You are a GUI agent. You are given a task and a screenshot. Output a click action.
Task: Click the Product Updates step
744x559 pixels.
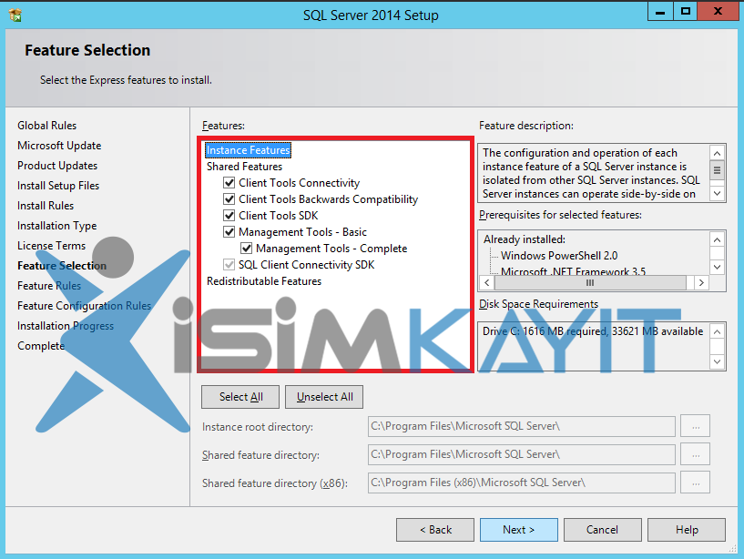click(x=57, y=166)
